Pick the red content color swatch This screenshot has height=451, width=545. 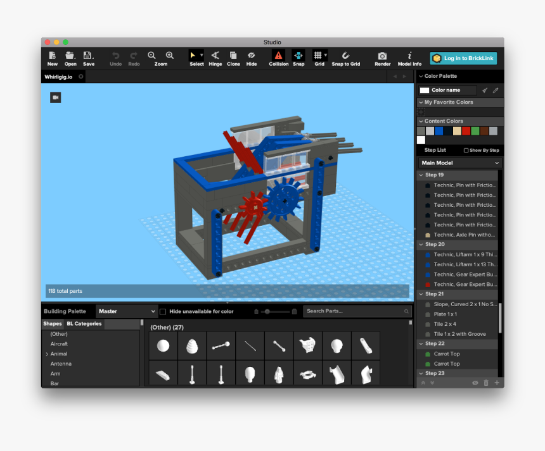pos(466,131)
